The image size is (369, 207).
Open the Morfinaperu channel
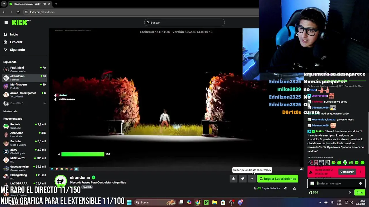[x=25, y=86]
